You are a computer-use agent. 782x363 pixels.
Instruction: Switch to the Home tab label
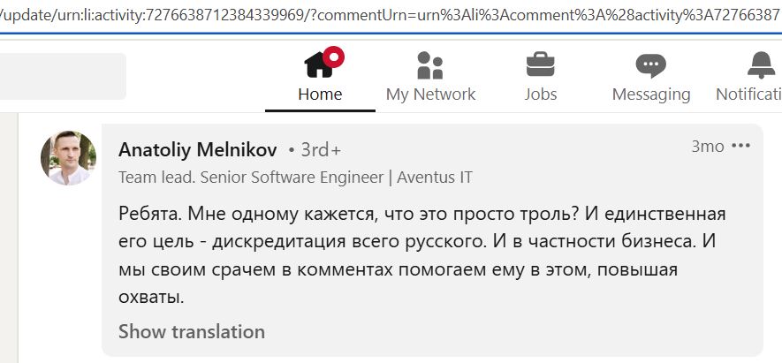coord(320,95)
